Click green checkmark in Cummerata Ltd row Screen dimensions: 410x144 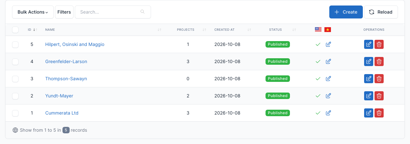click(x=318, y=113)
